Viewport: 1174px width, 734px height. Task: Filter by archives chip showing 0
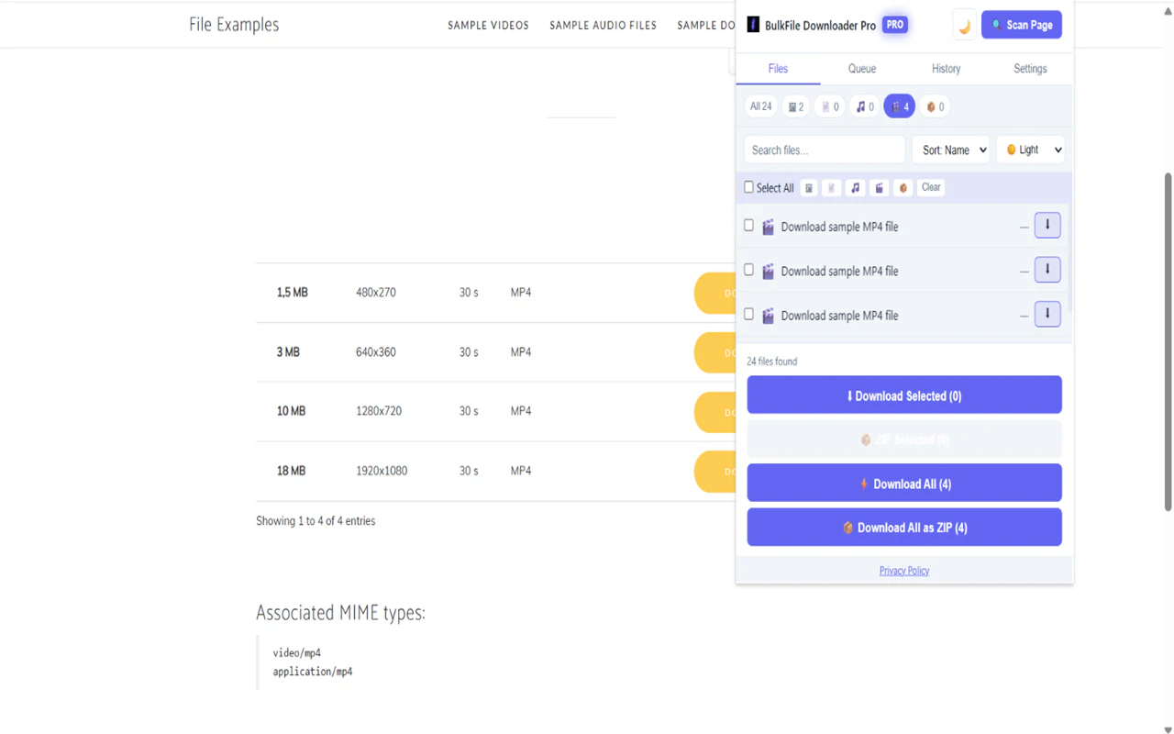935,106
